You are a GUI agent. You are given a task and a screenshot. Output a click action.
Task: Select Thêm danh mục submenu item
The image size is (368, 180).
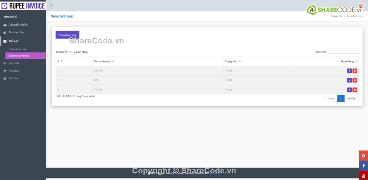[x=17, y=49]
